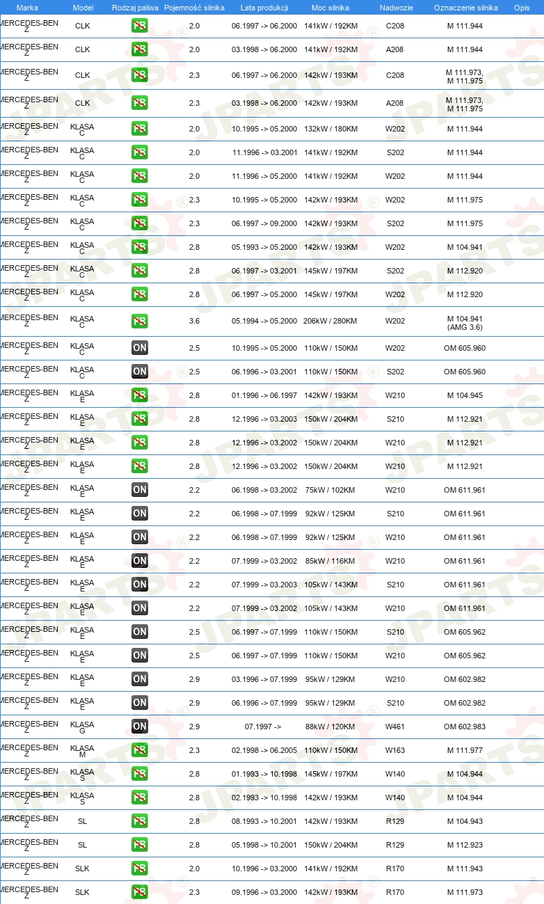Click the Pojemność silnika column header
Screen dimensions: 544x904
click(194, 8)
